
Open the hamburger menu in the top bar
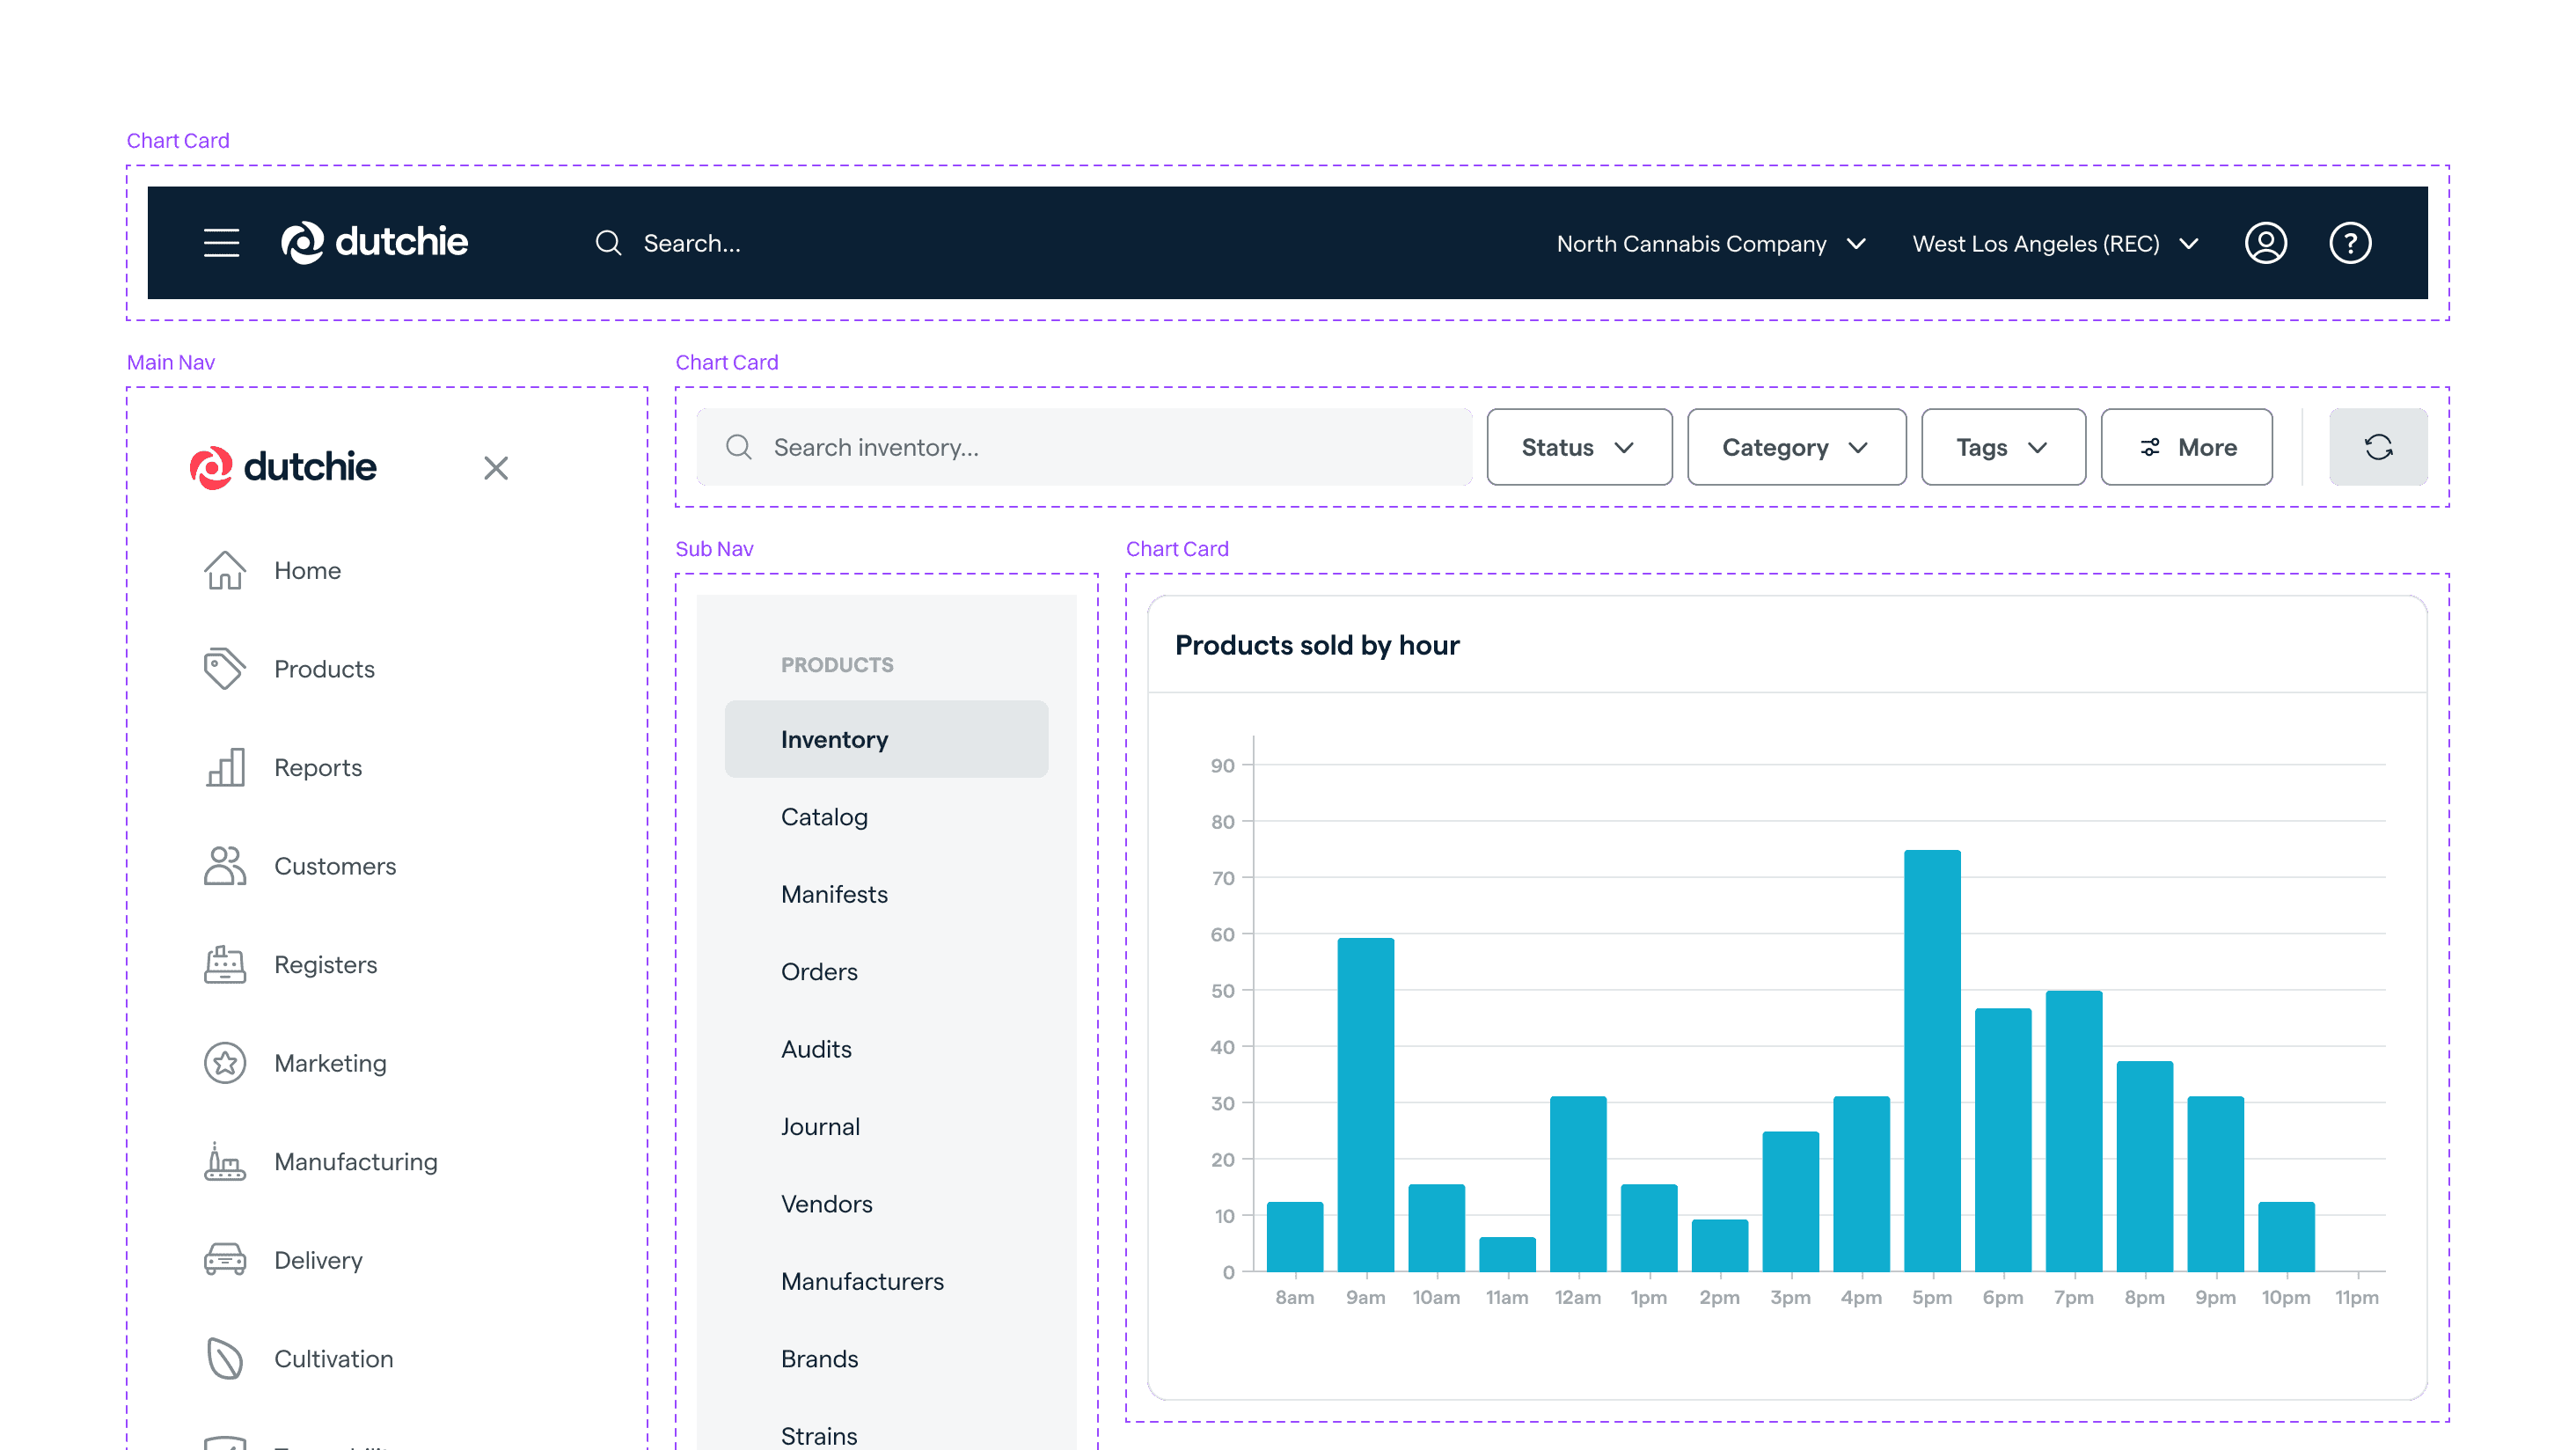point(221,243)
